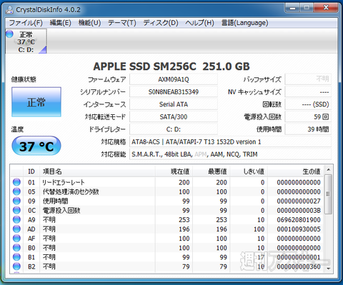Screen dimensions: 343x285
Task: Click the status circle on the disk tab
Action: (x=9, y=34)
